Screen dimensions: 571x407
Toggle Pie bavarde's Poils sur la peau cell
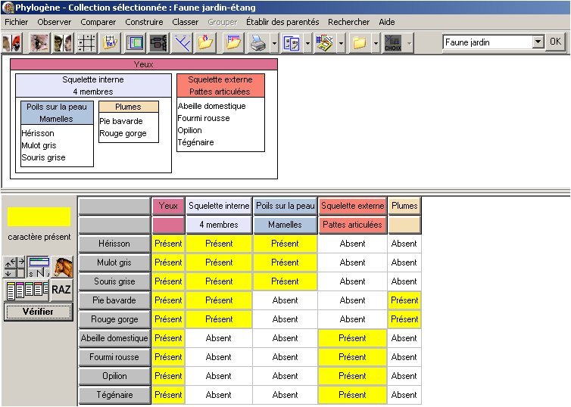tap(285, 300)
